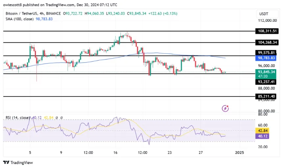Select the 93,257.41 support price label

coord(267,81)
